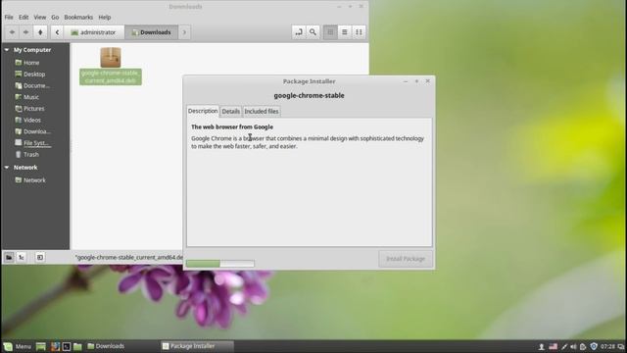Open the Bookmarks menu
The image size is (627, 353).
tap(78, 18)
